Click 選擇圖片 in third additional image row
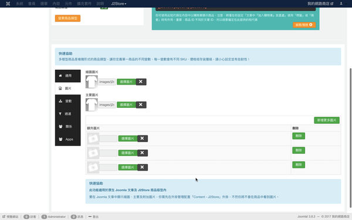352x220 pixels. coord(128,167)
